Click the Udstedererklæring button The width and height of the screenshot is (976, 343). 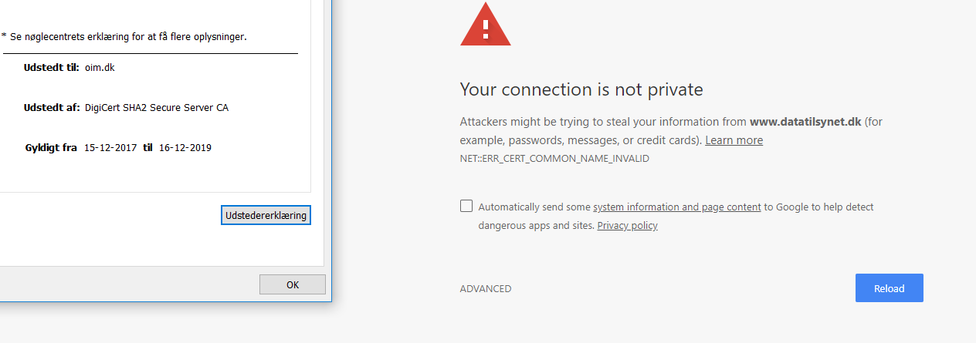pos(266,216)
